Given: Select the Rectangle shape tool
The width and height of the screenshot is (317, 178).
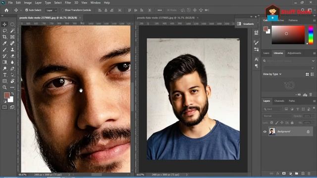Looking at the screenshot, I should click(x=4, y=81).
